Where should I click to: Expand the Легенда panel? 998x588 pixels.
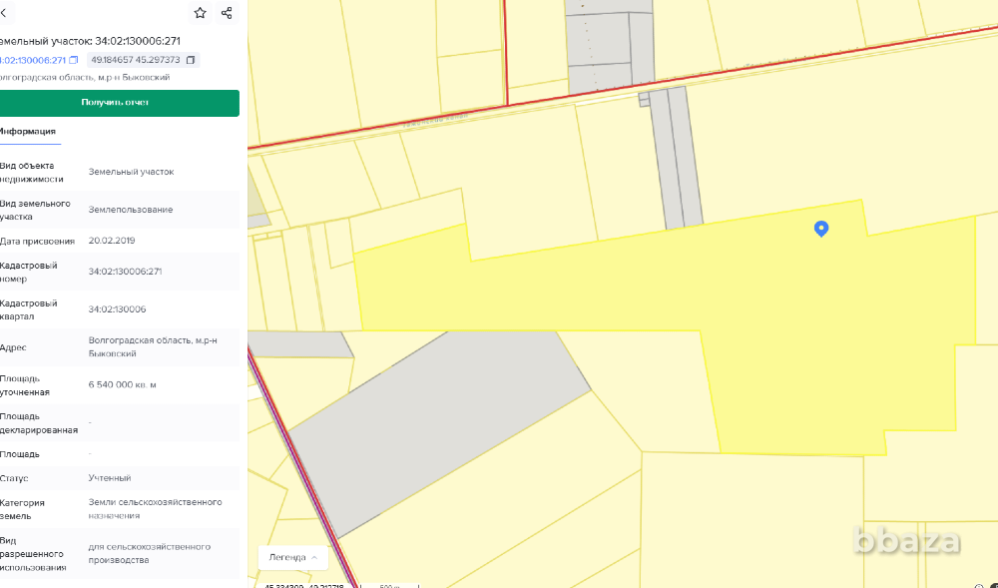pos(293,557)
